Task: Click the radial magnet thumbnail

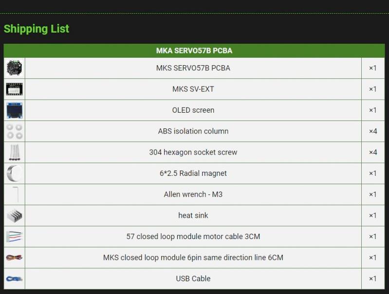Action: pyautogui.click(x=15, y=173)
